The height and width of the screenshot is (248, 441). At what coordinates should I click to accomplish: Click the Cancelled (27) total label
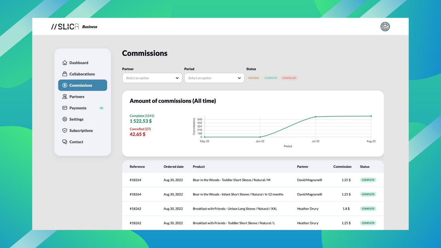(140, 129)
